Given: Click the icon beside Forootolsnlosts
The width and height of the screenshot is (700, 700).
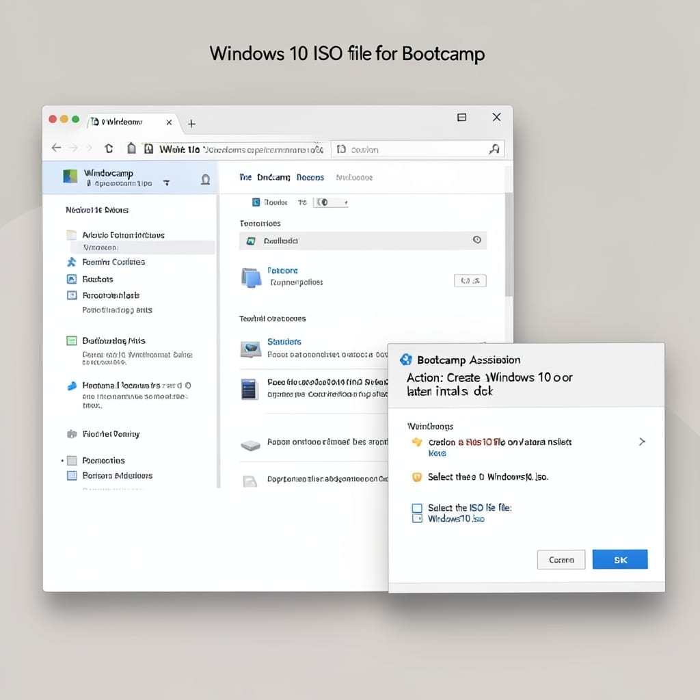Looking at the screenshot, I should click(71, 295).
